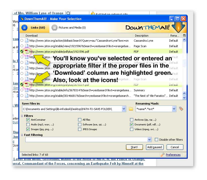The width and height of the screenshot is (207, 180).
Task: Cancel the DownThemAll selection dialog
Action: 175,147
